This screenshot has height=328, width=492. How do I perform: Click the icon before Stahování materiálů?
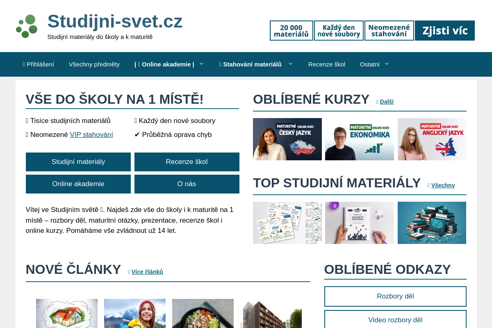tap(220, 64)
